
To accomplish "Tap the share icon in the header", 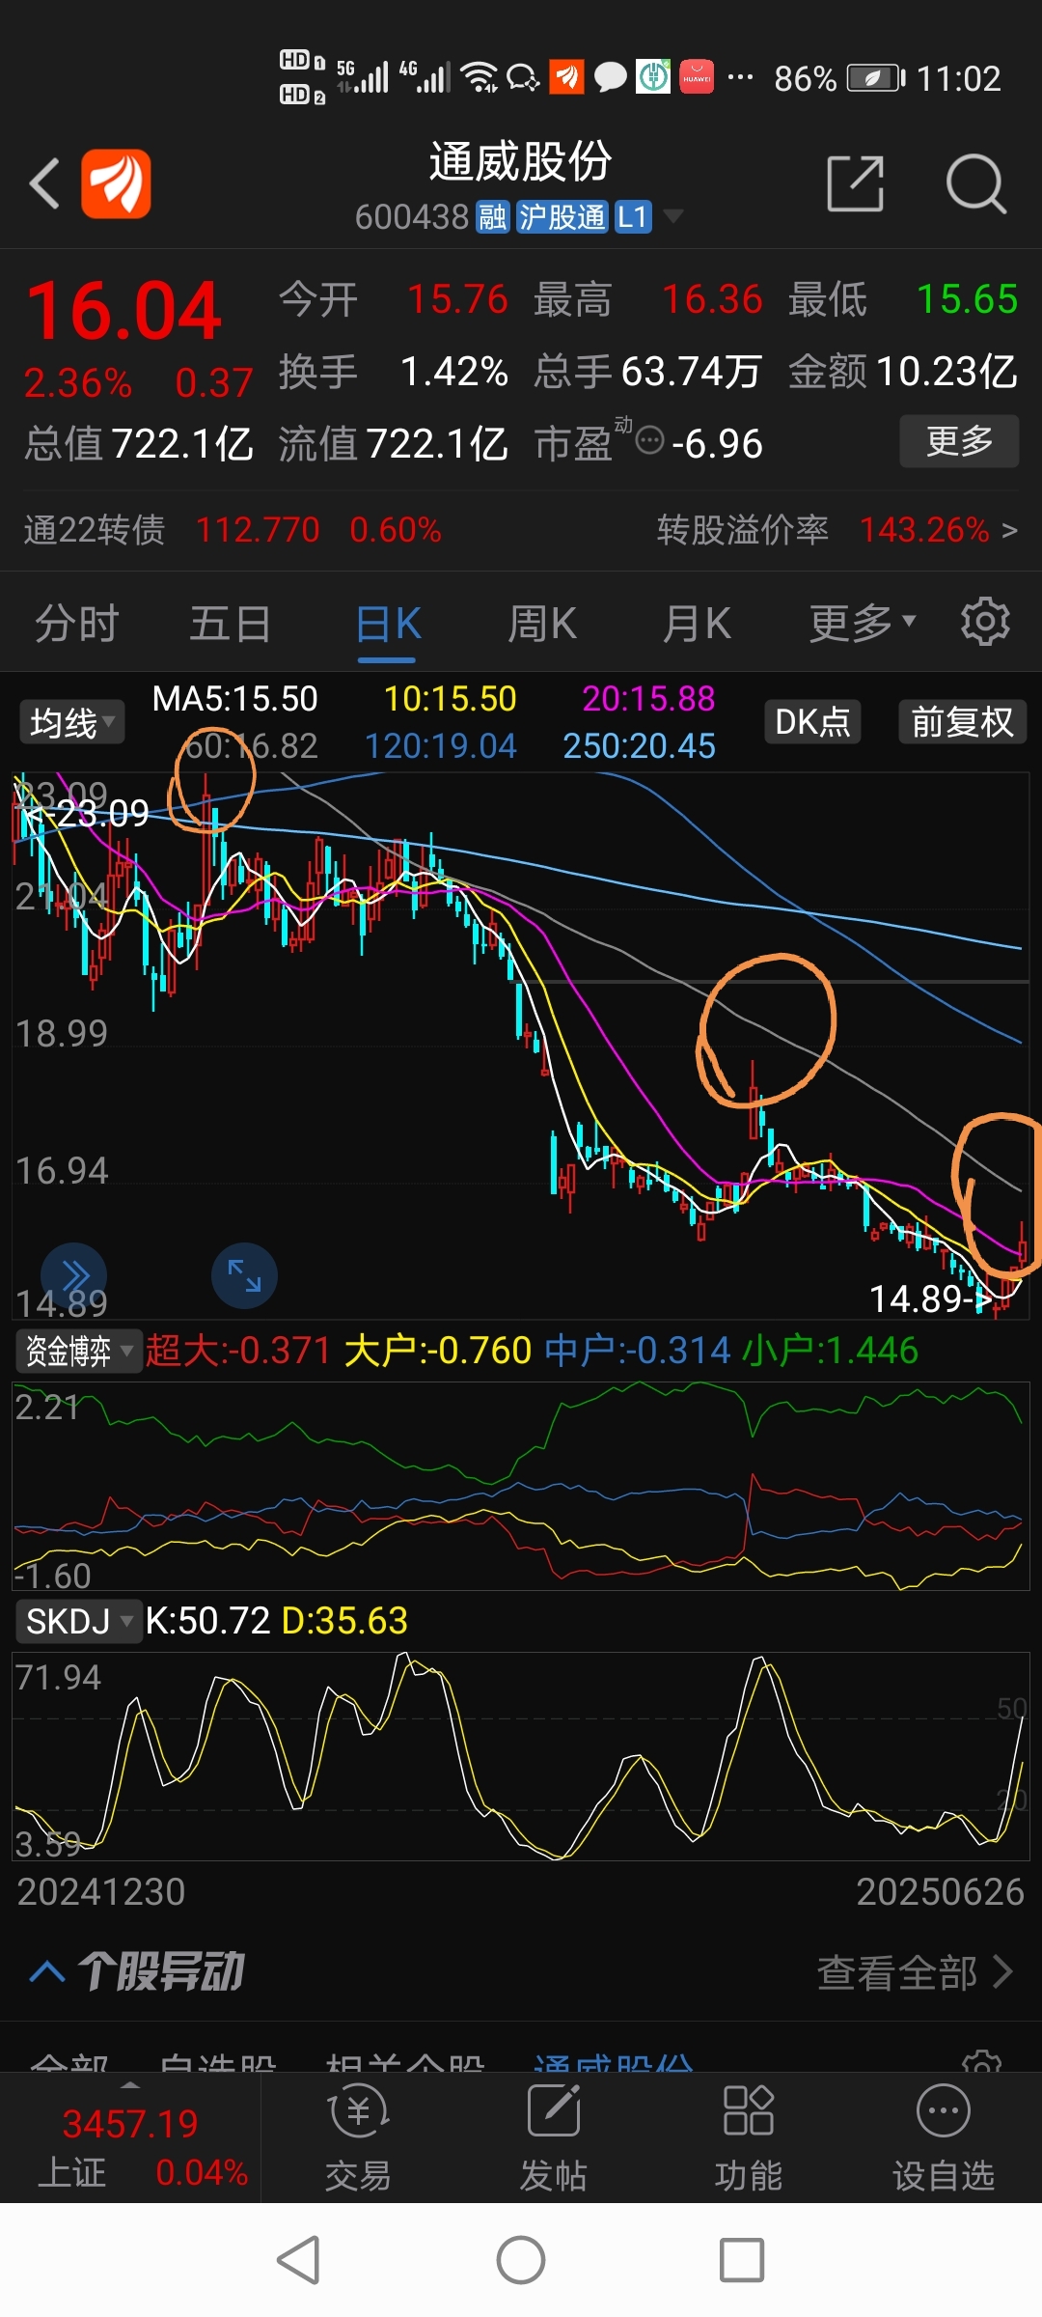I will click(856, 182).
